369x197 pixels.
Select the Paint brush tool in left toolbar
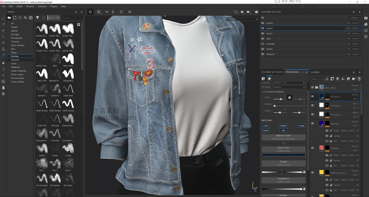[x=3, y=18]
